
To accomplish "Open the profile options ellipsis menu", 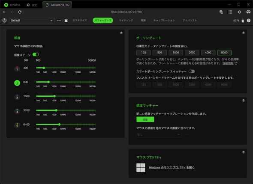I will coord(59,21).
